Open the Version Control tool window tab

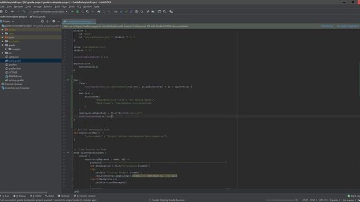[84, 196]
